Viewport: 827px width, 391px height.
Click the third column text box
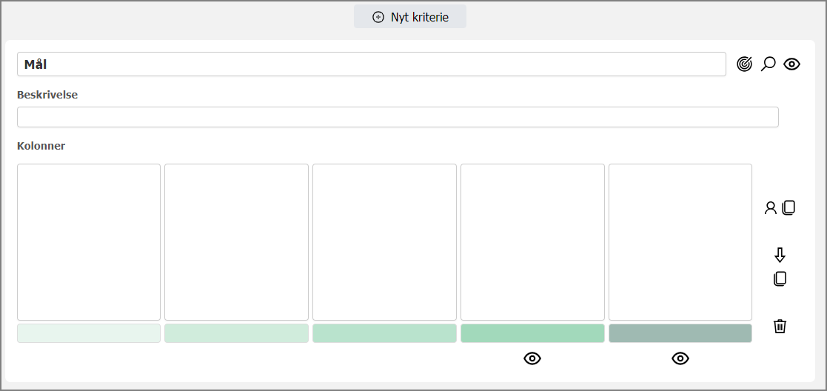[384, 242]
